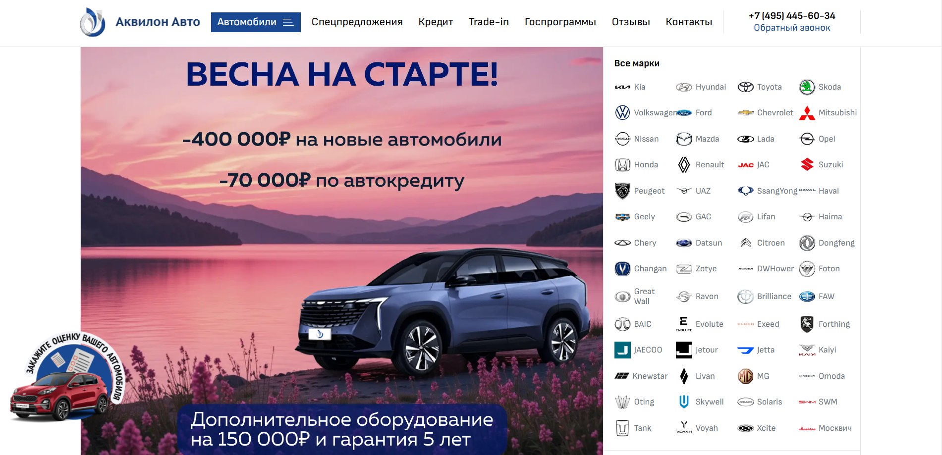Viewport: 942px width, 455px height.
Task: Choose the Honda brand logo
Action: click(x=622, y=165)
